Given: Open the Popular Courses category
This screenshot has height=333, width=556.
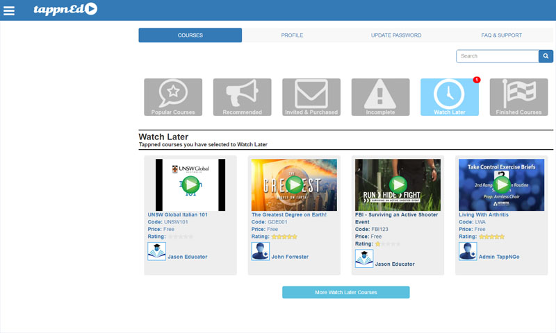Looking at the screenshot, I should [173, 97].
